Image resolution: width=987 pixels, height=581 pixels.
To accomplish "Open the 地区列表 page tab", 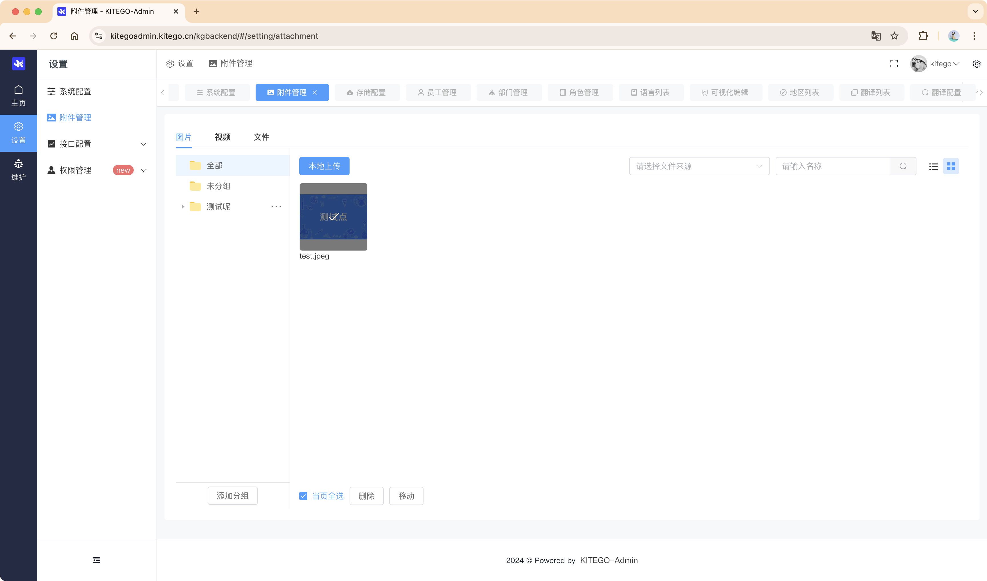I will (800, 92).
